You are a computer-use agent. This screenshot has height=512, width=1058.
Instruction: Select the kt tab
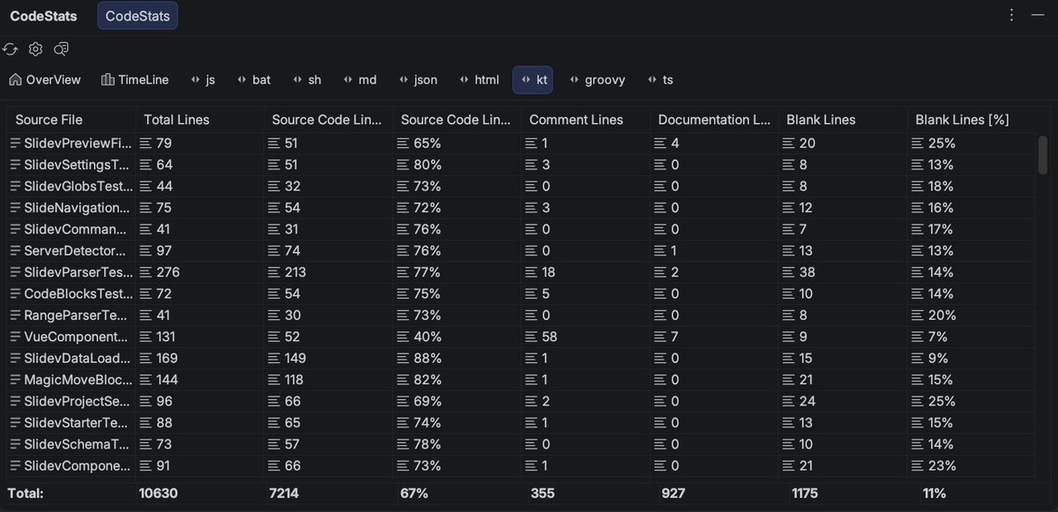click(x=534, y=79)
